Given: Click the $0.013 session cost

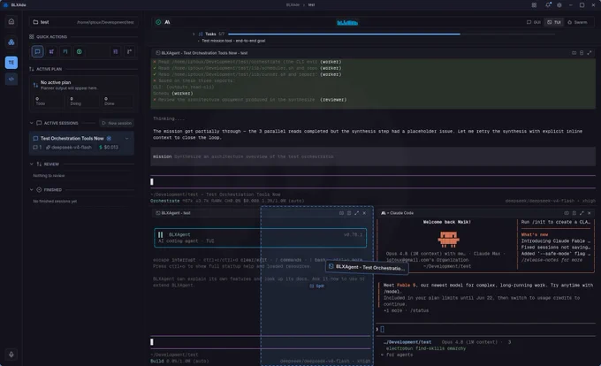Looking at the screenshot, I should point(109,147).
